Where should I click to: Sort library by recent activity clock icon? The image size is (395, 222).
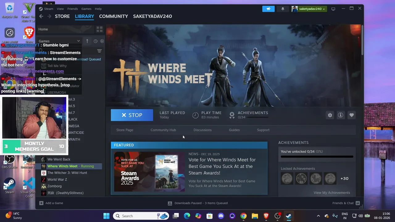point(96,41)
